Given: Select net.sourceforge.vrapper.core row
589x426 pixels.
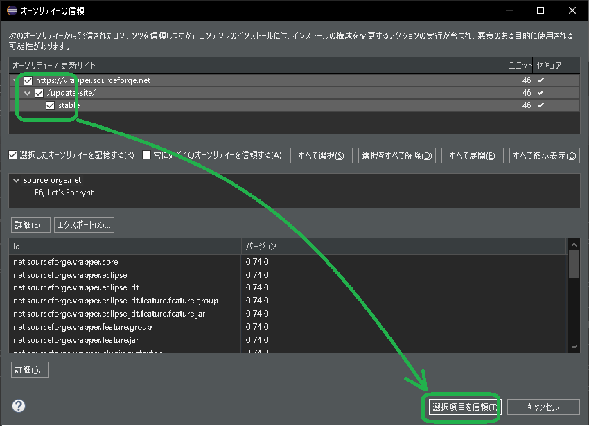Looking at the screenshot, I should tap(288, 262).
